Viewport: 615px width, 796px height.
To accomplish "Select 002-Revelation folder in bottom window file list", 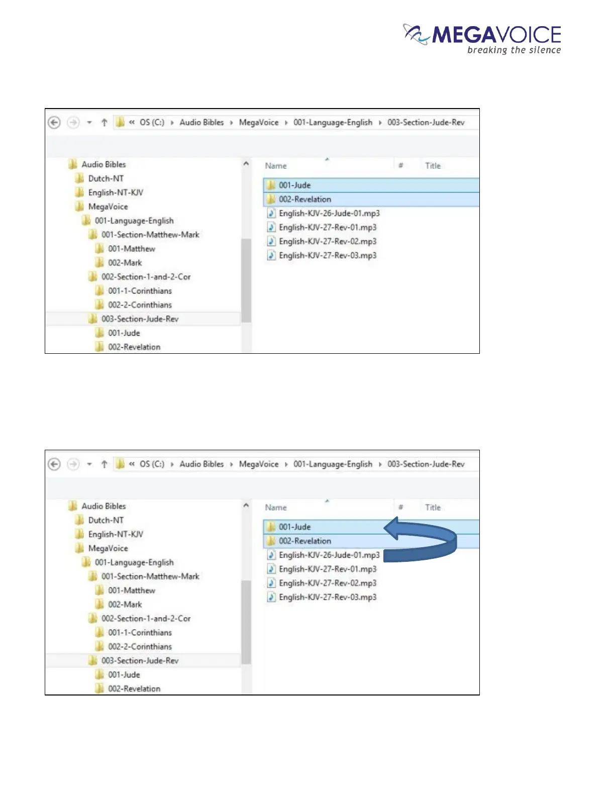I will pos(371,541).
